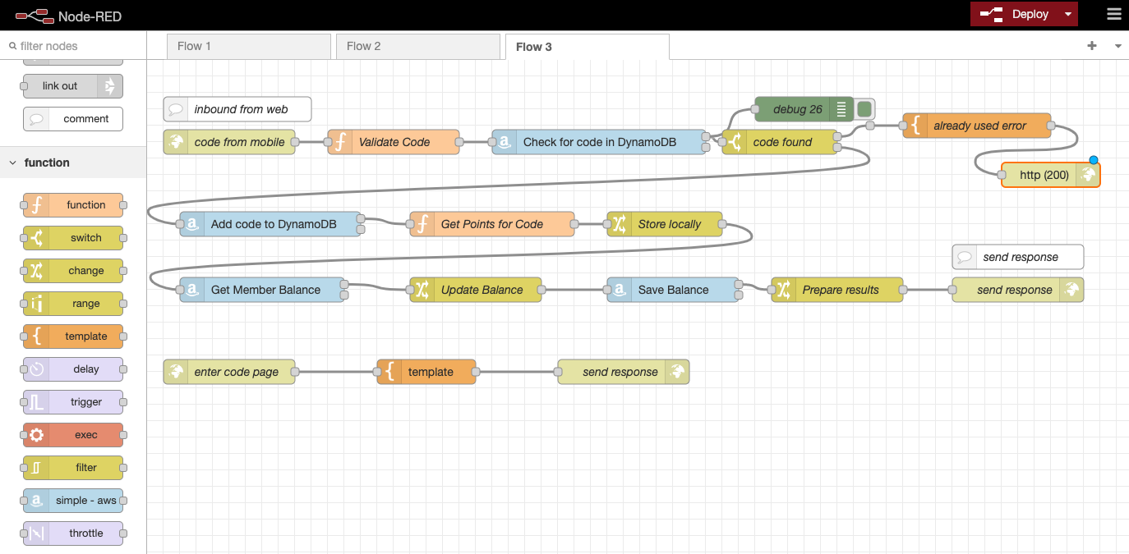The width and height of the screenshot is (1129, 554).
Task: Select the filter palette node
Action: coord(73,468)
